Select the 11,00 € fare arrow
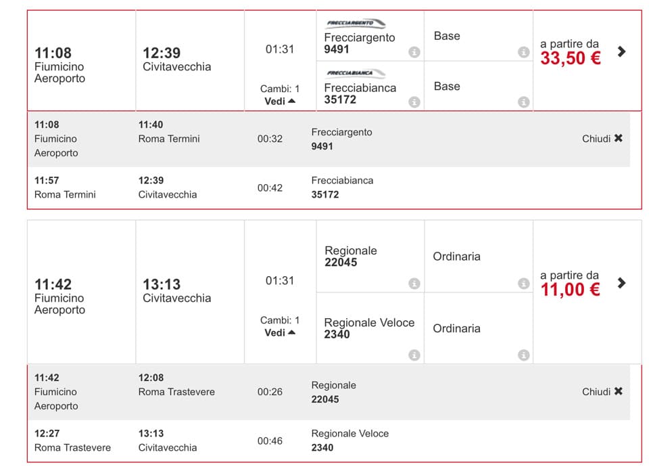The image size is (649, 467). click(x=621, y=283)
